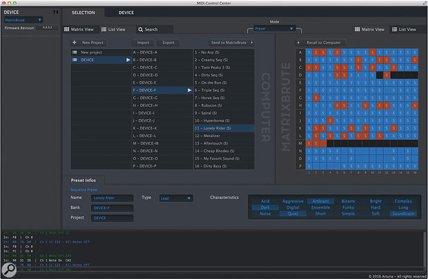Select preset 16 - Dirty Bass
The width and height of the screenshot is (428, 279).
(x=224, y=166)
